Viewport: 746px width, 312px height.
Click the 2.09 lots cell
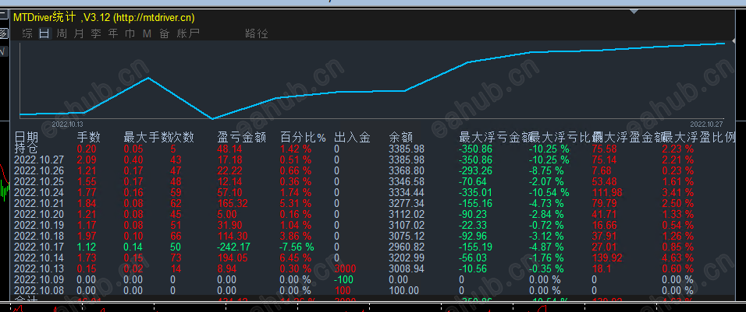pos(87,160)
